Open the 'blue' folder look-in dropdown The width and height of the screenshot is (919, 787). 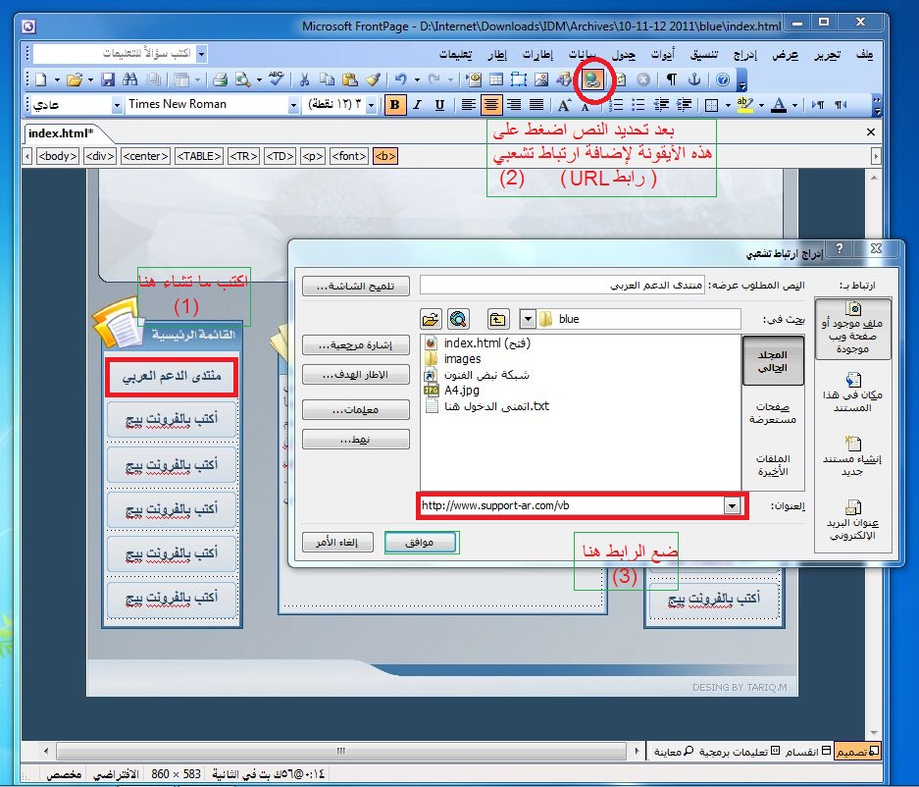(x=528, y=319)
